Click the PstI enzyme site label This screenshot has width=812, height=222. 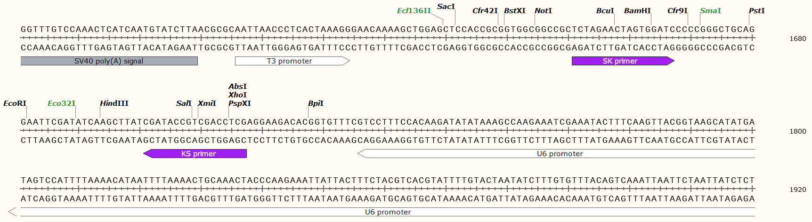point(756,11)
